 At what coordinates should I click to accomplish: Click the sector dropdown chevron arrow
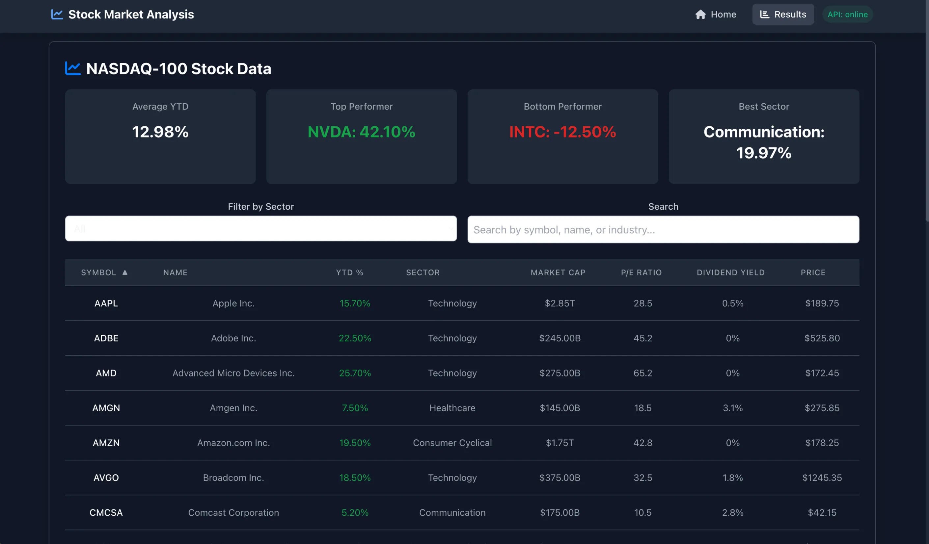coord(451,229)
